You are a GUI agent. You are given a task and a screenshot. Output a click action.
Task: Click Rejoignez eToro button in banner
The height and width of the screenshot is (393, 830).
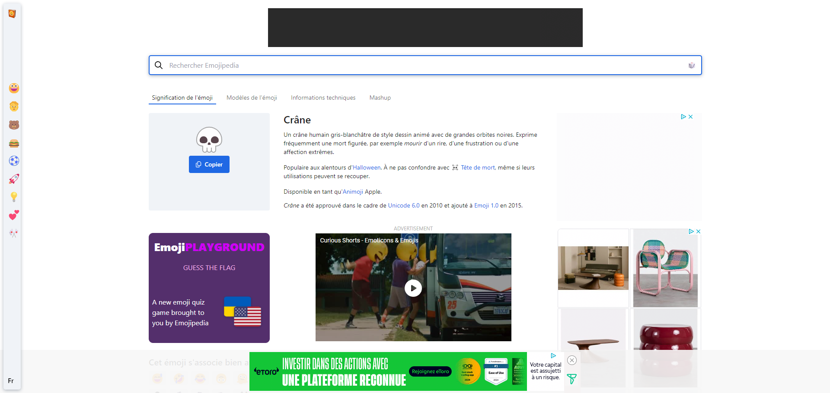(x=431, y=371)
